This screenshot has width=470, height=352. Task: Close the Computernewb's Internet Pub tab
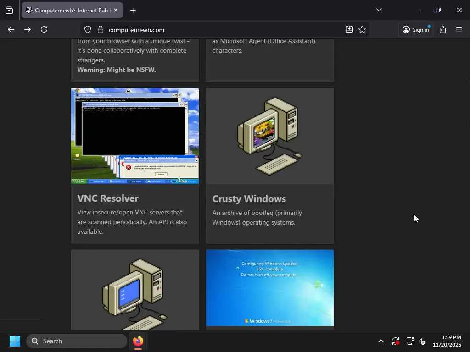click(x=116, y=10)
